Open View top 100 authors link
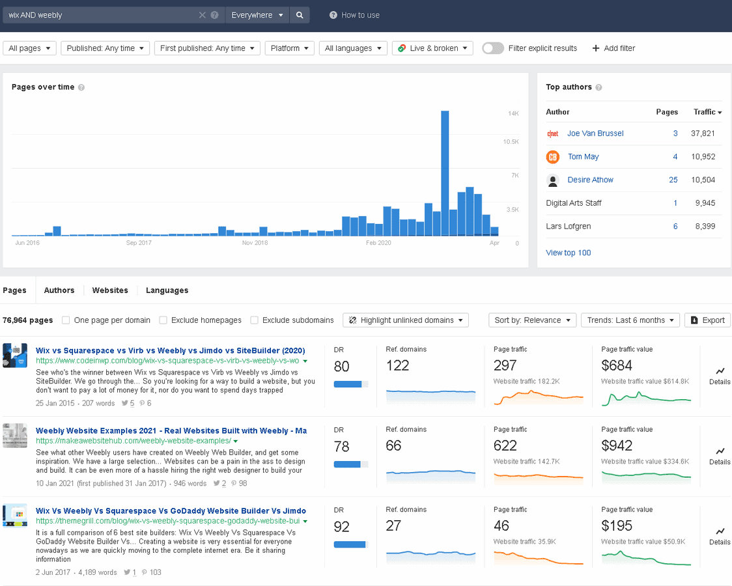The width and height of the screenshot is (732, 586). [568, 253]
